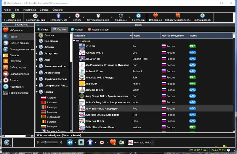Viewport: 237px width, 154px height.
Task: Open volume button dropdown arrow in player bar
Action: coord(75,142)
